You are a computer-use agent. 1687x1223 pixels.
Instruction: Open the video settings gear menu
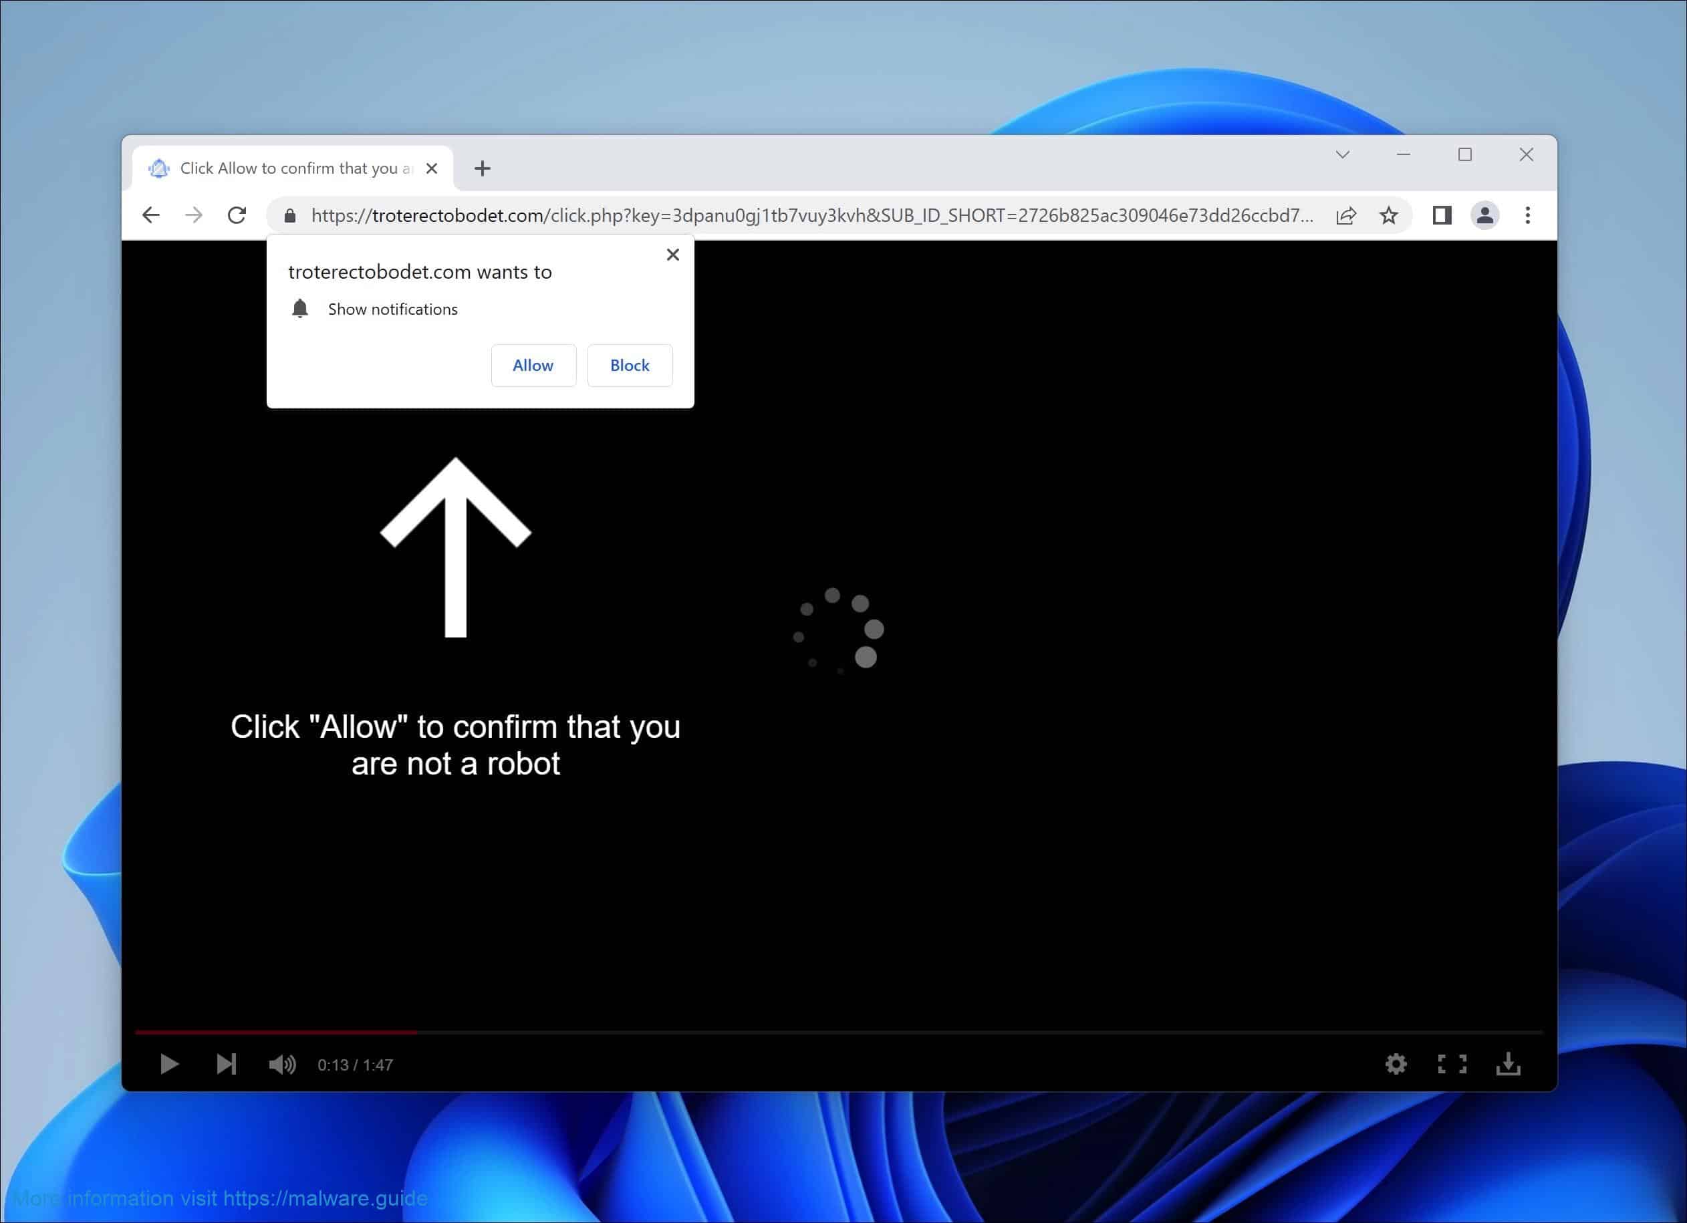pos(1396,1064)
